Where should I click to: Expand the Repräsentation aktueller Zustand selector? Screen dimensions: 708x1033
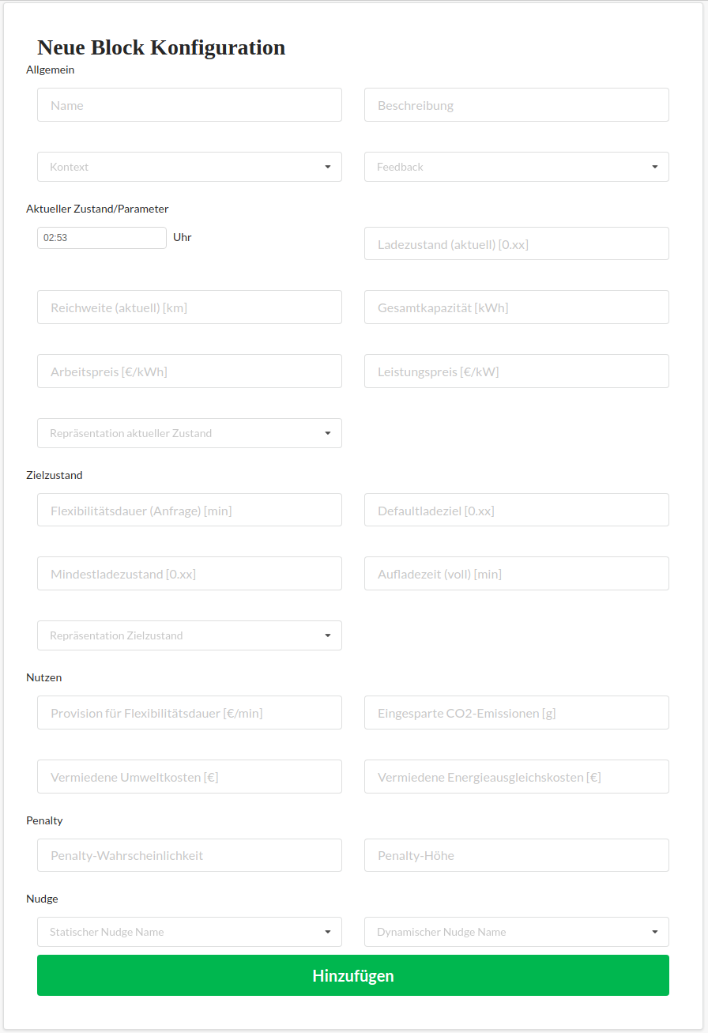[190, 433]
